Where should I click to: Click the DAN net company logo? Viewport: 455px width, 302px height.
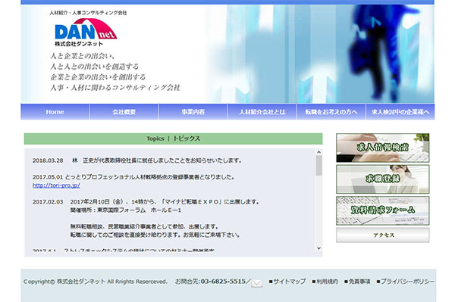pos(86,32)
